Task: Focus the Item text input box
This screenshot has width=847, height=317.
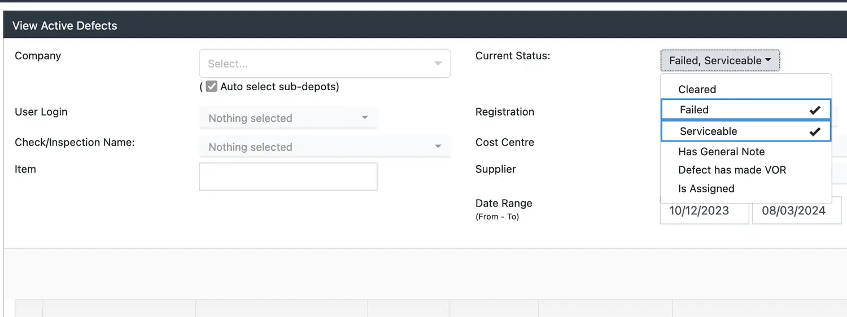Action: [288, 177]
